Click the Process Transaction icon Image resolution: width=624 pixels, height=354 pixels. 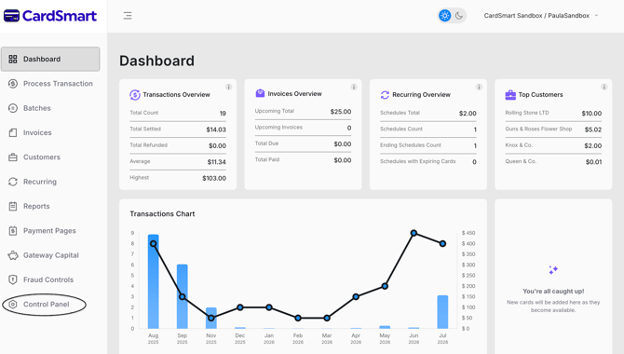point(13,84)
